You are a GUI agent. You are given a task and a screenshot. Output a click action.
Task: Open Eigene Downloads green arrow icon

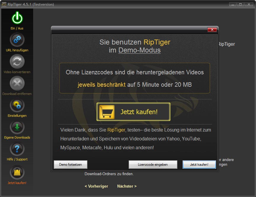[17, 127]
